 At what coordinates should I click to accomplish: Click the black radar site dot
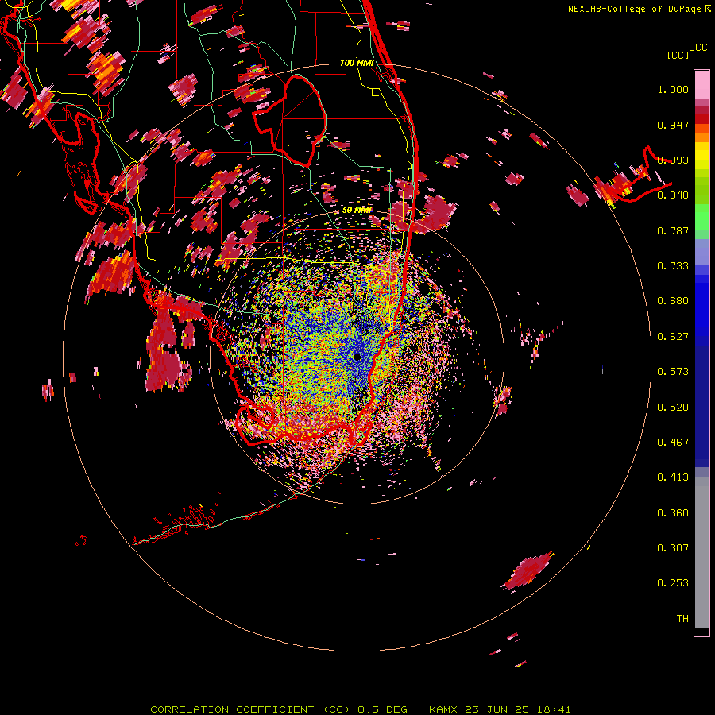click(x=357, y=357)
